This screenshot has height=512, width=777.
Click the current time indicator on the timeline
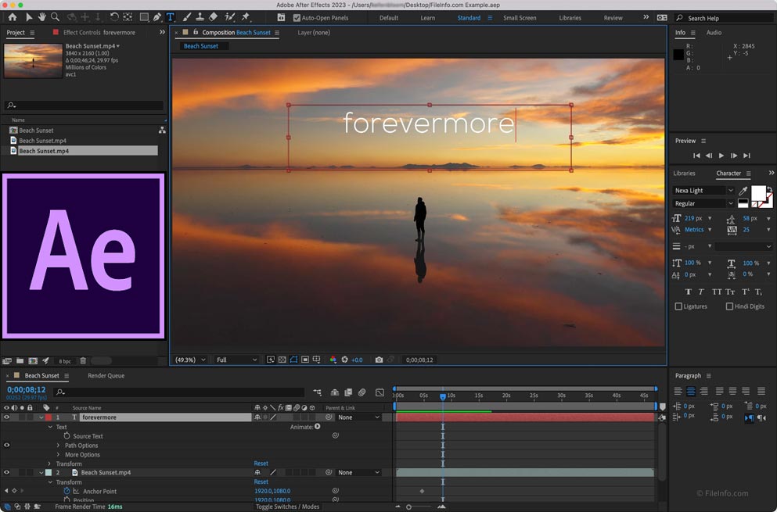pyautogui.click(x=443, y=396)
